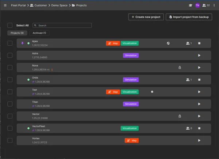The height and width of the screenshot is (159, 219).
Task: Check the Vector project checkbox
Action: 10,116
